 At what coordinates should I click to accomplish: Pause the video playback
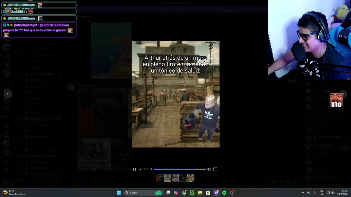[x=134, y=169]
